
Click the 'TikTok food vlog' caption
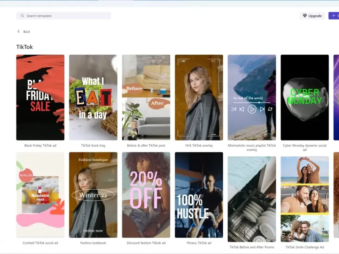tap(93, 146)
